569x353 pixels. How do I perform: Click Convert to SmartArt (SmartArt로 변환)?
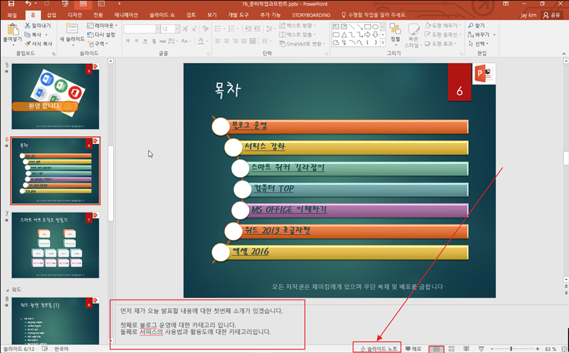(302, 44)
